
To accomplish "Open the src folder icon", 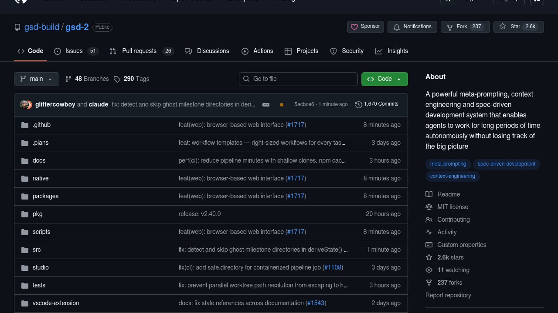I will (x=25, y=250).
